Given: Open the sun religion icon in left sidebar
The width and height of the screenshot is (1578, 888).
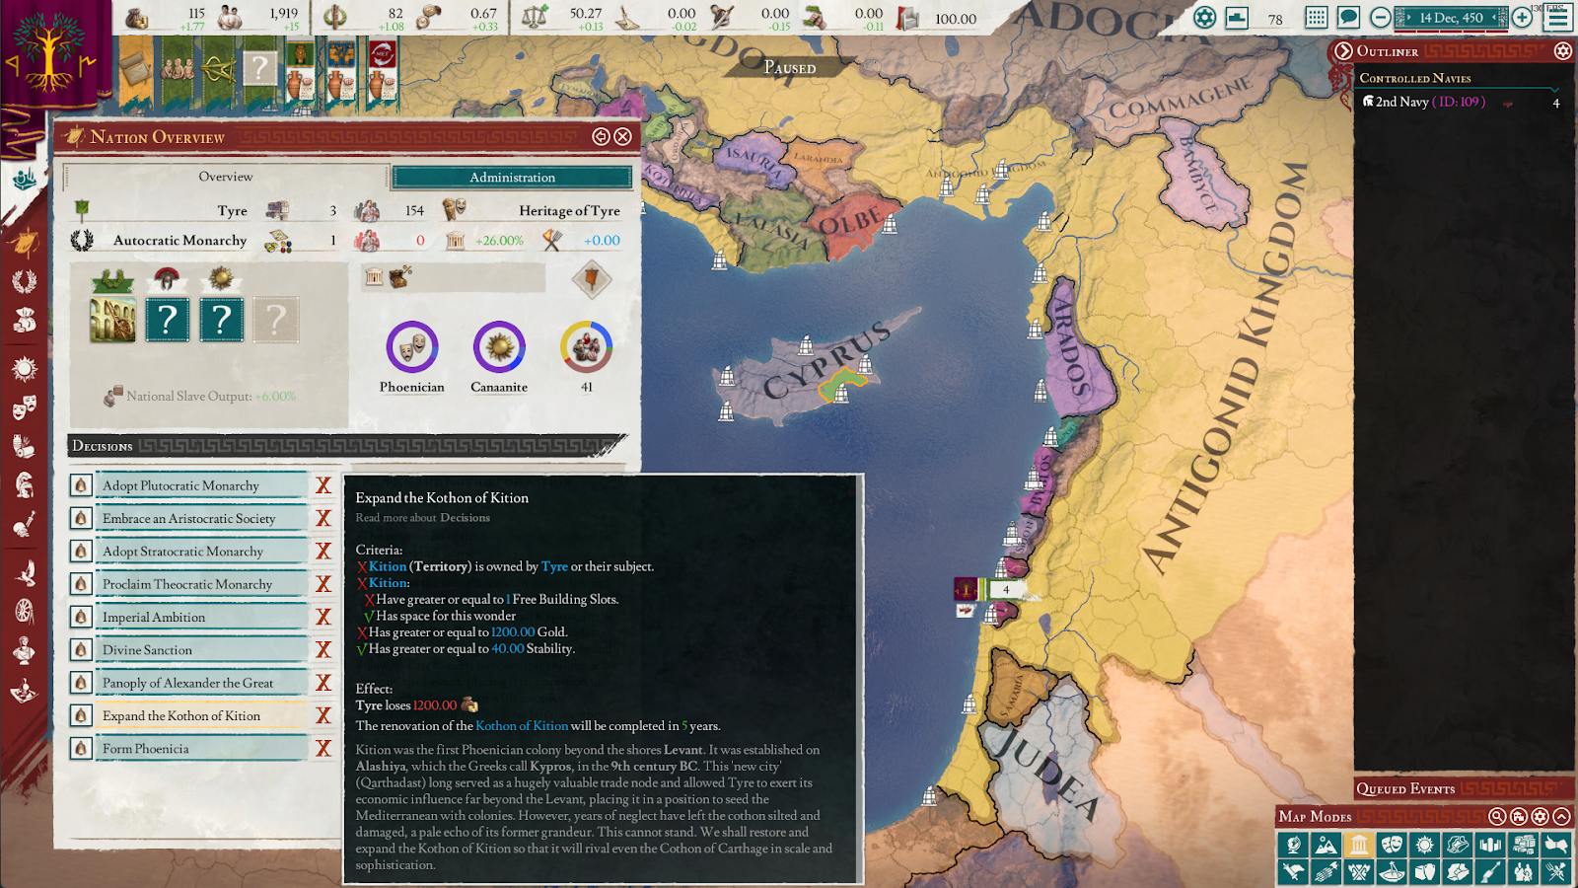Looking at the screenshot, I should tap(24, 369).
